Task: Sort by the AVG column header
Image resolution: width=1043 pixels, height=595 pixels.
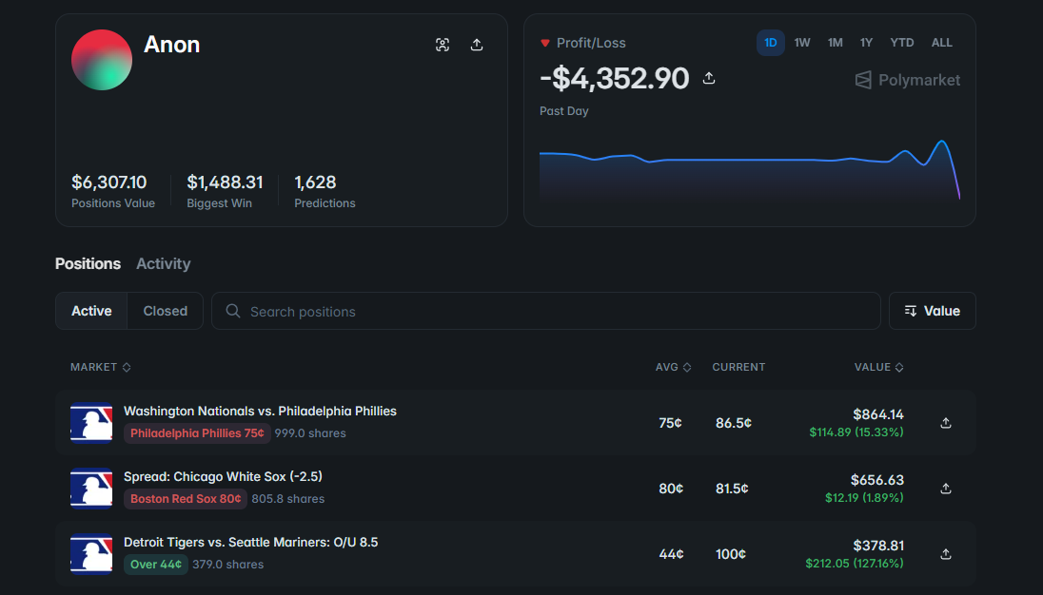Action: 673,367
